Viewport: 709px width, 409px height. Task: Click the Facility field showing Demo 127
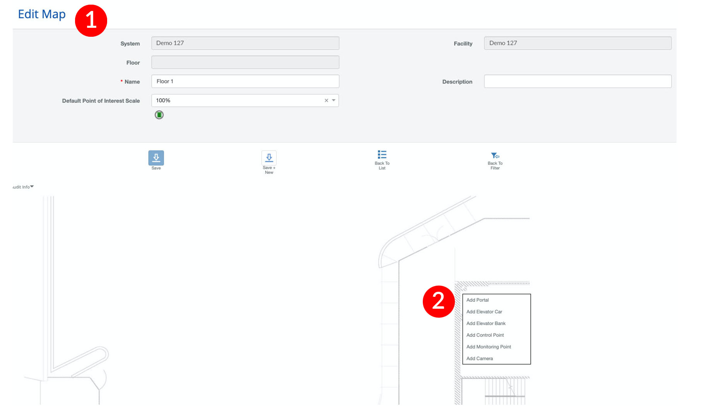coord(577,43)
